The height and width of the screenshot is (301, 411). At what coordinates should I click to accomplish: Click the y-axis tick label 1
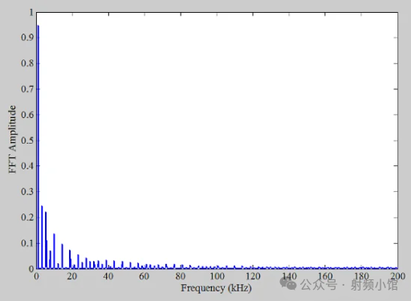coord(31,12)
